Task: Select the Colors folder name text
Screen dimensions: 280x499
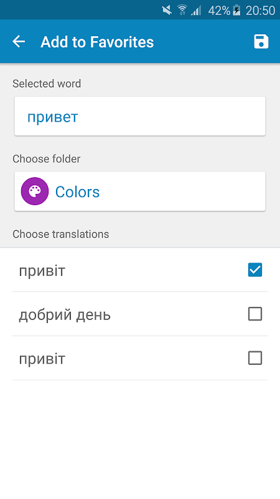Action: pyautogui.click(x=77, y=192)
